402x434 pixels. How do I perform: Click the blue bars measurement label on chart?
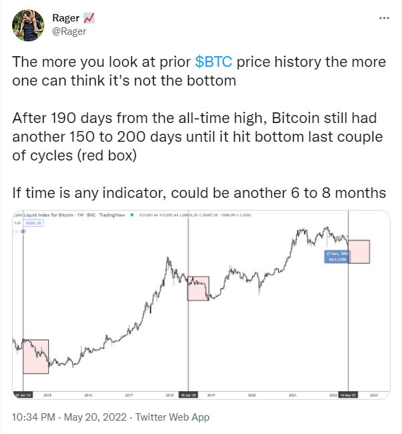click(336, 257)
